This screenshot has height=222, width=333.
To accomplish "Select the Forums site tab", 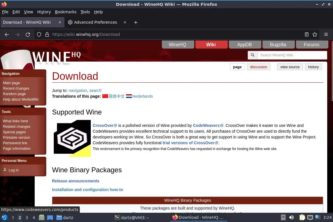I will (x=312, y=45).
